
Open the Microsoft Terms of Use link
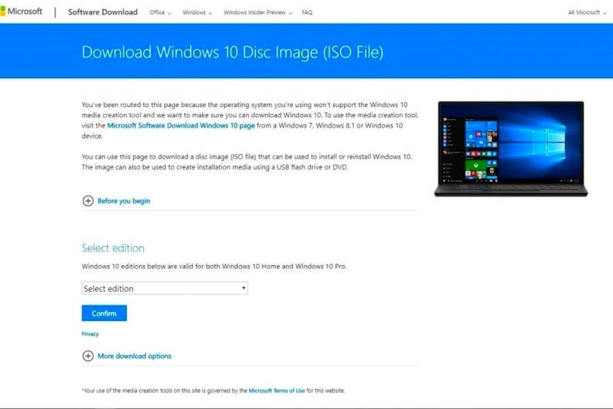pos(277,390)
